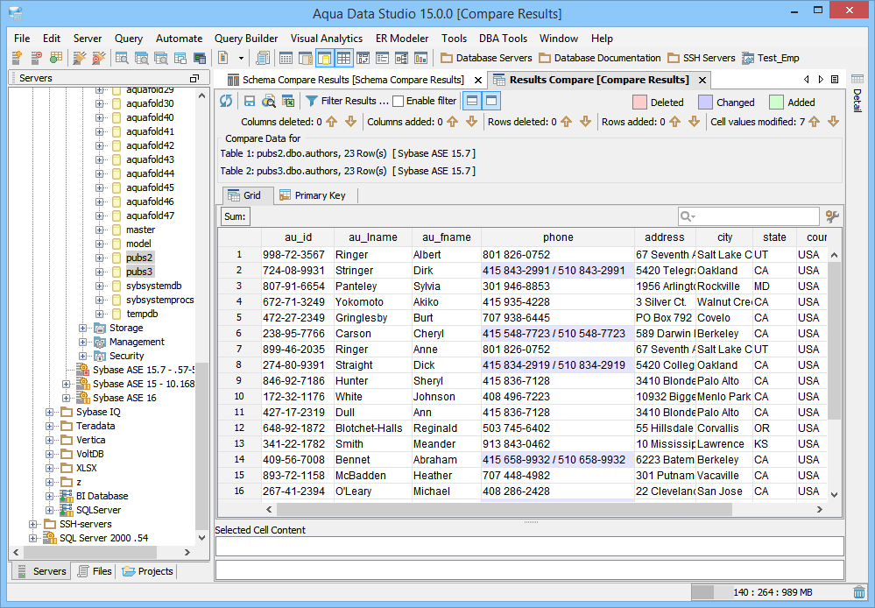
Task: Click the grid search input field
Action: click(x=748, y=216)
